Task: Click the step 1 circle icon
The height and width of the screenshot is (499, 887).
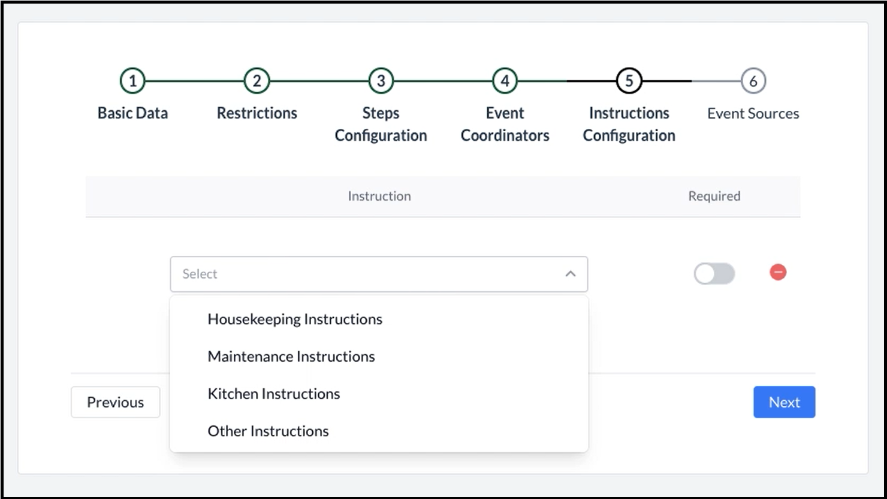Action: (132, 81)
